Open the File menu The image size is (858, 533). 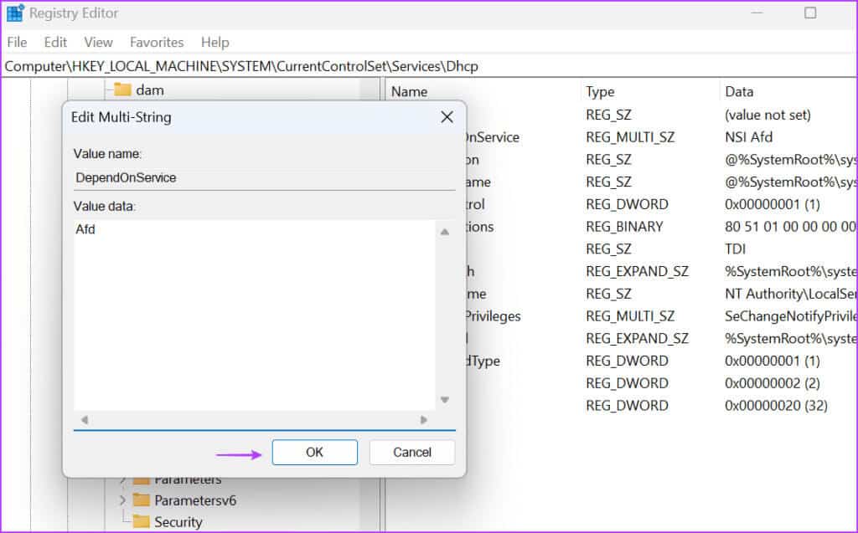[x=17, y=42]
